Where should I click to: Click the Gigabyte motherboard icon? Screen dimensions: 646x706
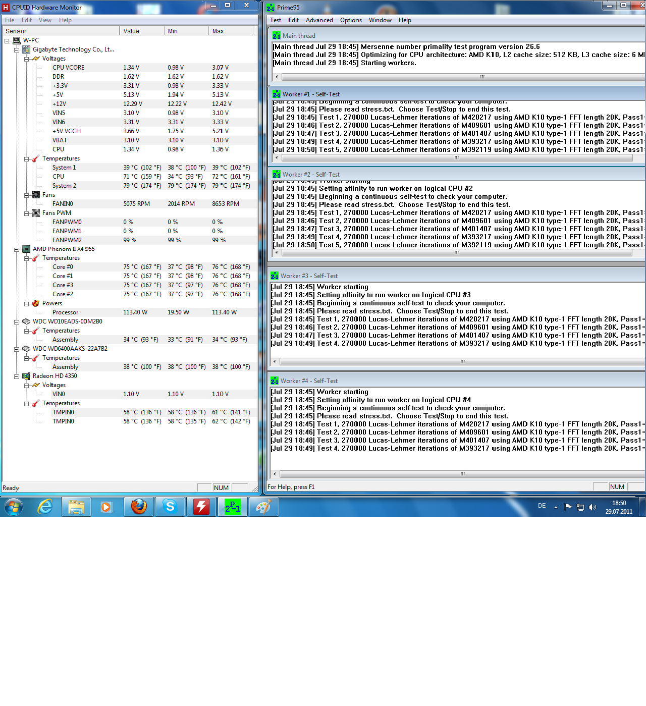click(26, 49)
